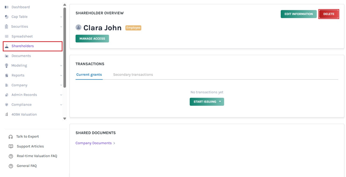Expand the Compliance section chevron
Screen dimensions: 346x177
[61, 105]
